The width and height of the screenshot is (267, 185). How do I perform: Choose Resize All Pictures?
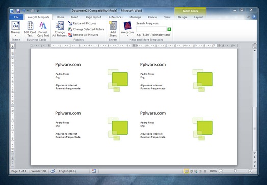[82, 23]
